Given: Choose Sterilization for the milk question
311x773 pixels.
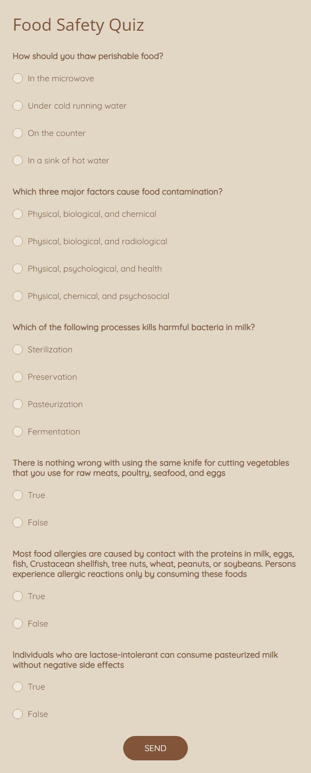Looking at the screenshot, I should point(18,349).
